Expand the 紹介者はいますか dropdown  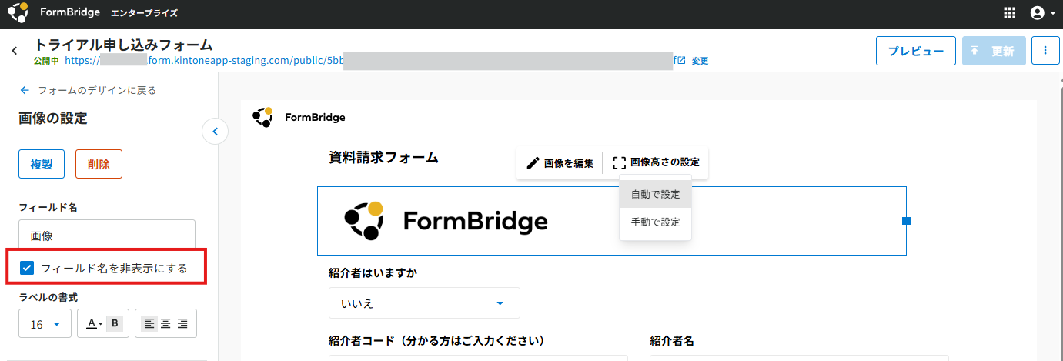click(x=424, y=303)
